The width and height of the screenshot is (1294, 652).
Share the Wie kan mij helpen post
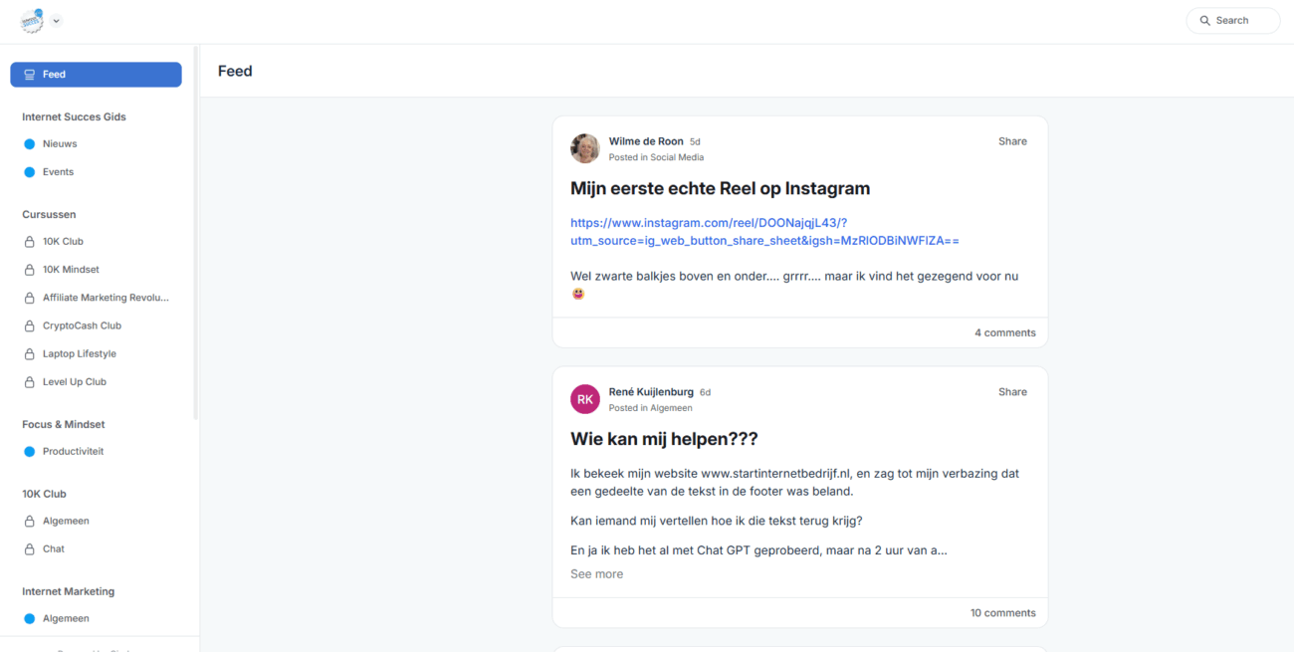pyautogui.click(x=1012, y=392)
